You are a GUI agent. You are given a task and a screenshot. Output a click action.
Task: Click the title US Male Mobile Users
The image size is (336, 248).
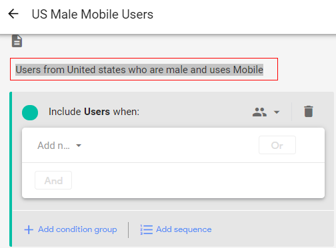coord(93,15)
